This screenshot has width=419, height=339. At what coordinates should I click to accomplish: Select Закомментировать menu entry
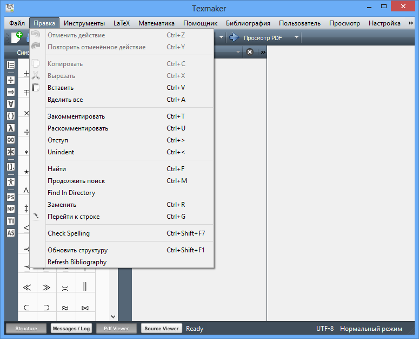coord(122,116)
